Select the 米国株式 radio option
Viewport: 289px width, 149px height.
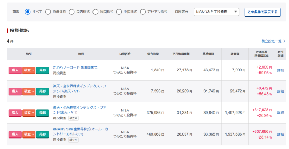(95, 12)
